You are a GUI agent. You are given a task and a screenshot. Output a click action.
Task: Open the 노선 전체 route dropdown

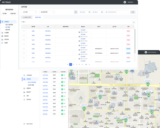[x=29, y=12]
